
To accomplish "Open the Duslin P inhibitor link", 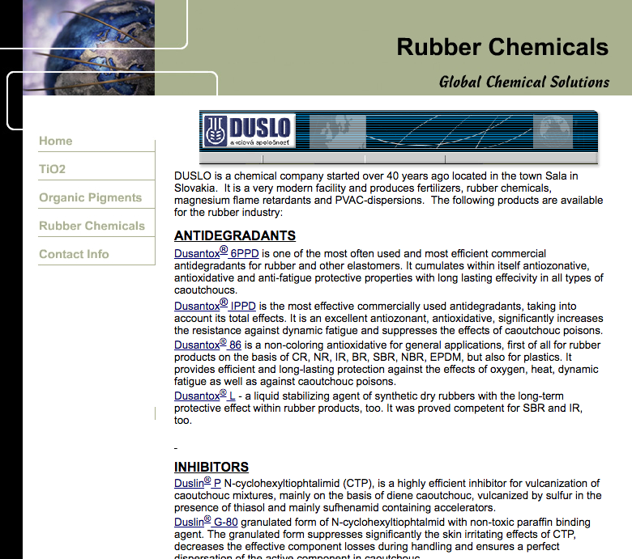I will pos(198,482).
